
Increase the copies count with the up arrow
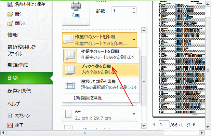click(x=134, y=9)
